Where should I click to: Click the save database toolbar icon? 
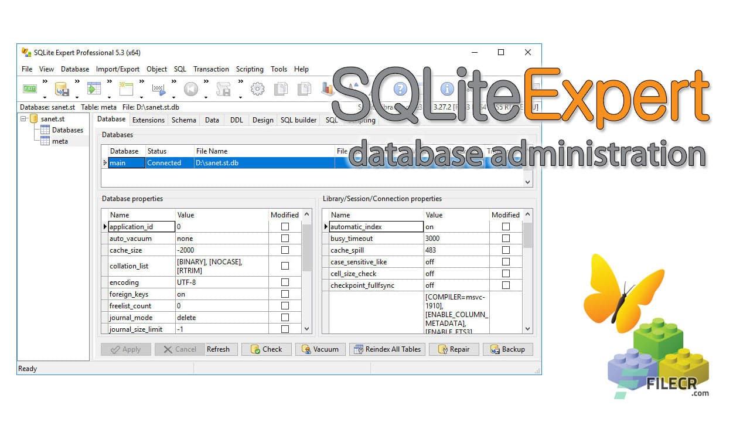click(62, 89)
